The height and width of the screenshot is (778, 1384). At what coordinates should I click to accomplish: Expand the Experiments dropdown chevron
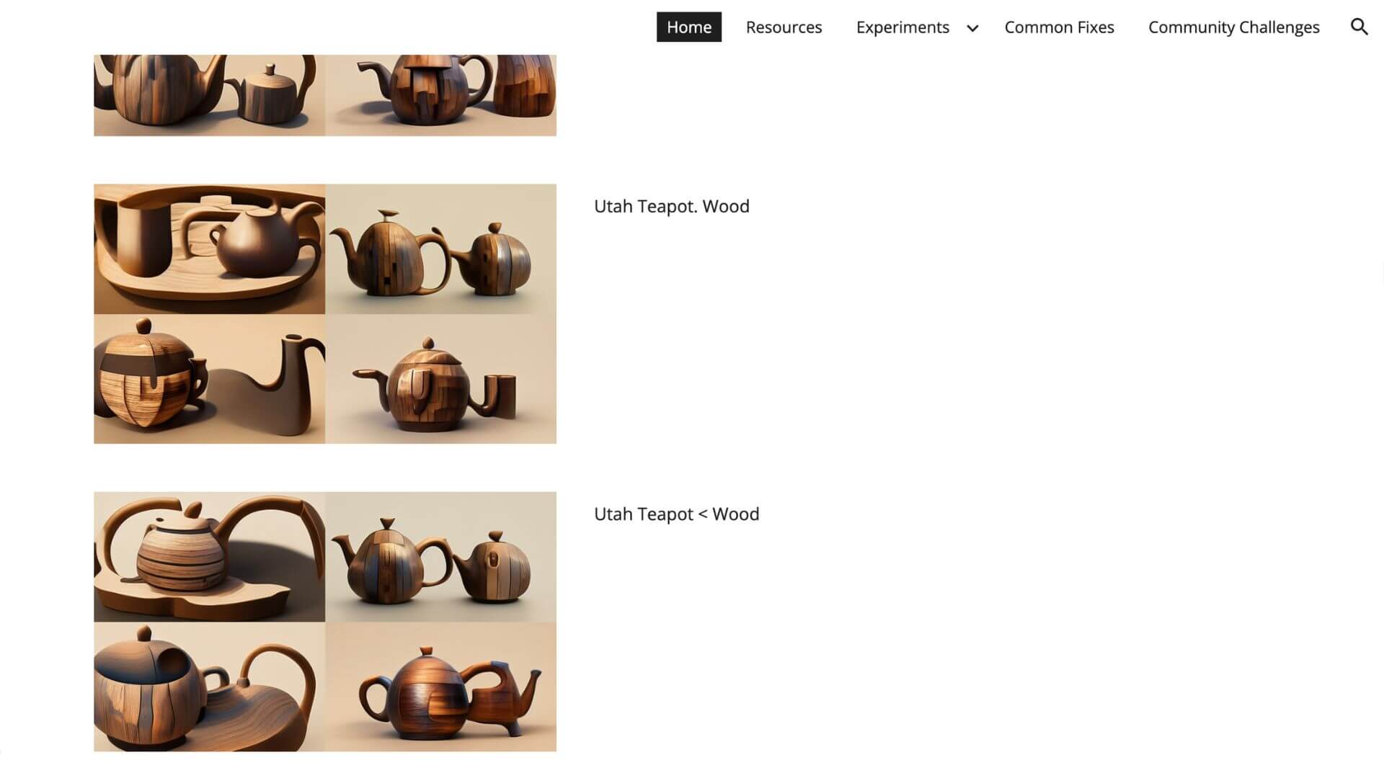[x=972, y=28]
